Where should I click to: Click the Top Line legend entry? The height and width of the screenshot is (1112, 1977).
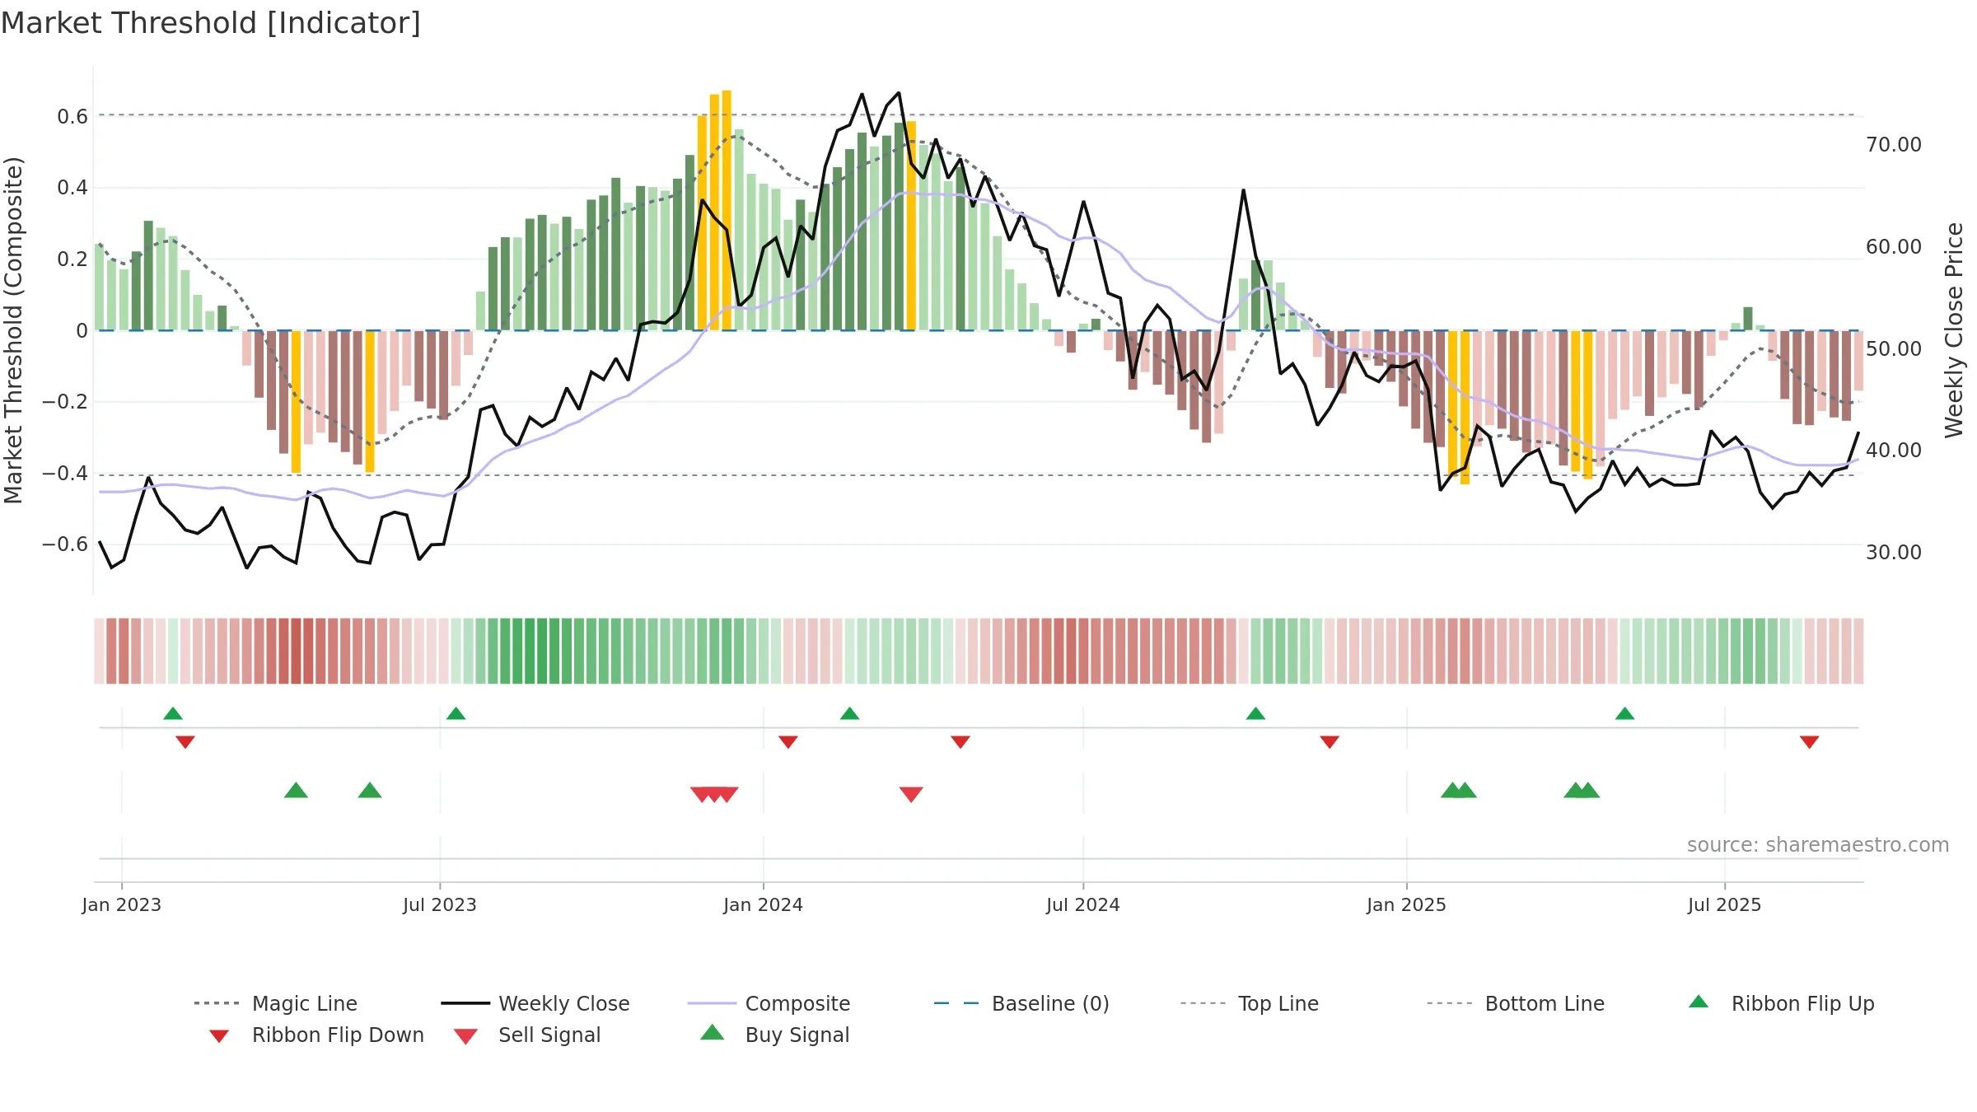[x=1250, y=1003]
